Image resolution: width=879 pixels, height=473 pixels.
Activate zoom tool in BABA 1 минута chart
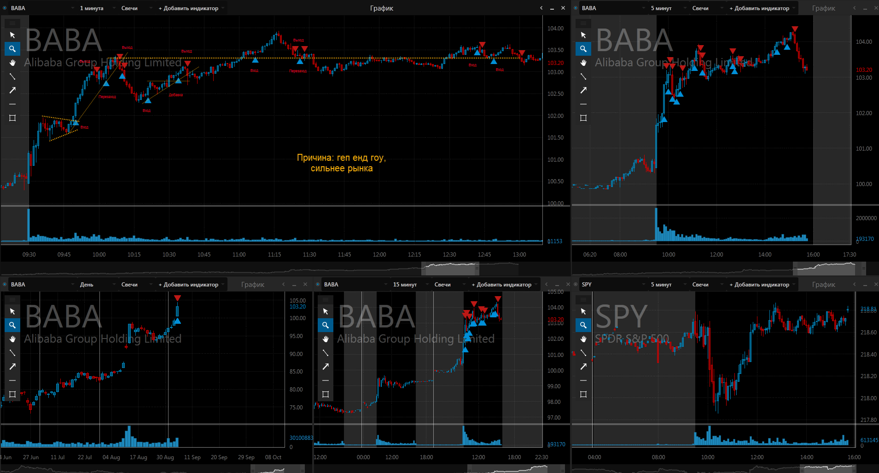coord(12,49)
